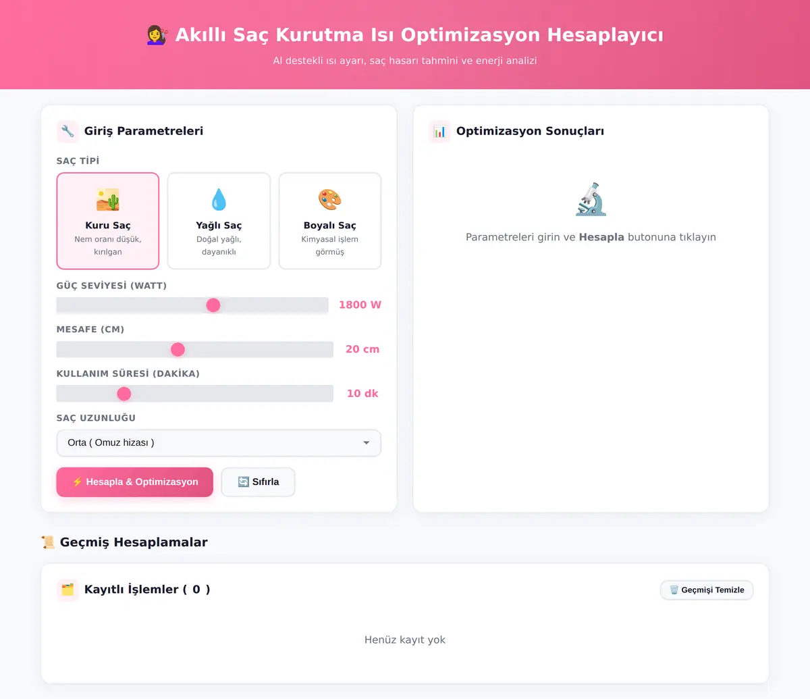
Task: Click the paint palette icon on Boyalı Saç
Action: click(329, 200)
